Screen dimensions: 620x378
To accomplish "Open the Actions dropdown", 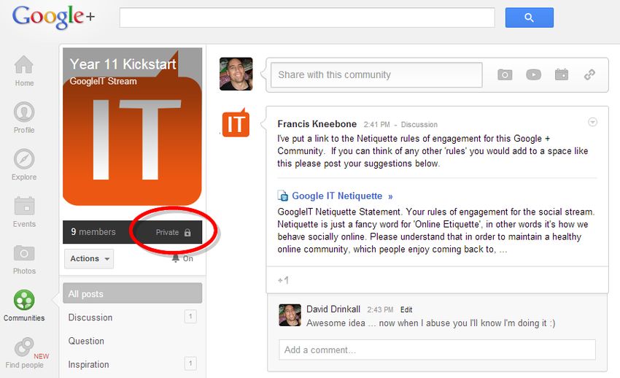I will (89, 258).
